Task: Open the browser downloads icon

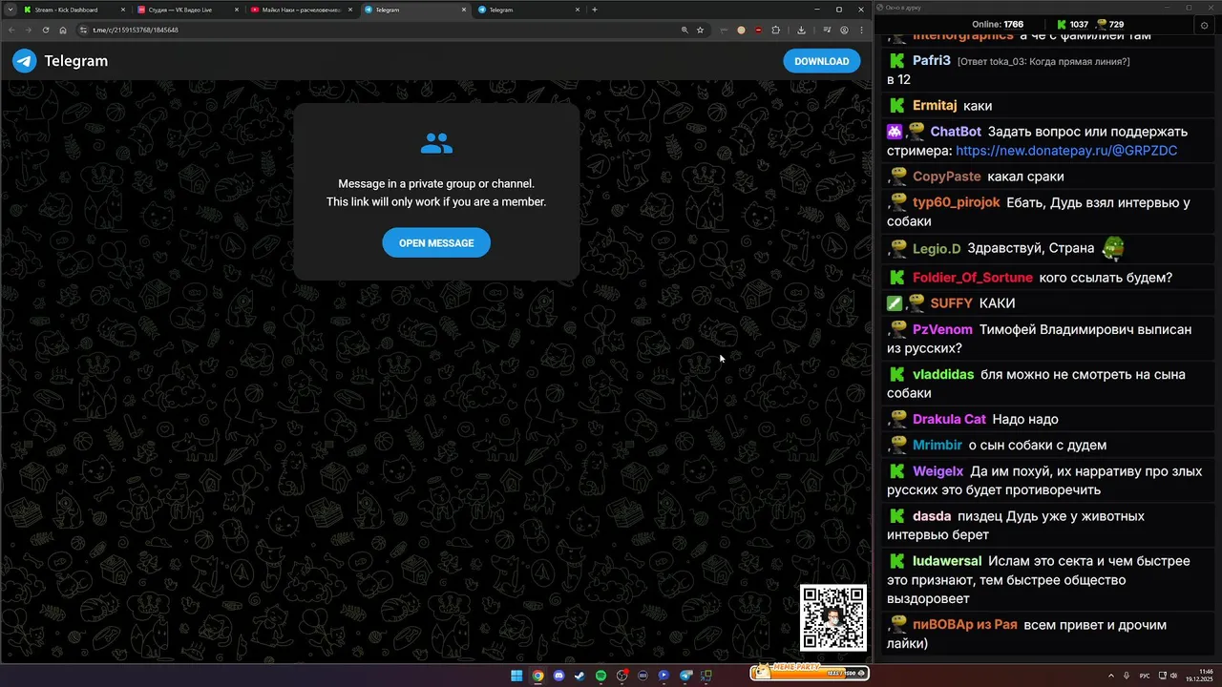Action: tap(801, 30)
